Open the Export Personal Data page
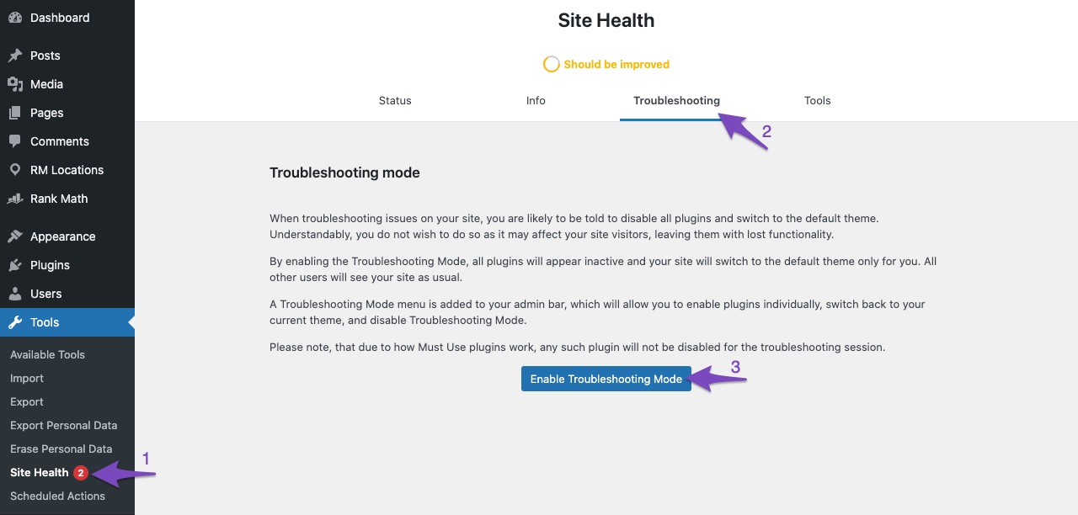This screenshot has width=1078, height=515. click(63, 425)
